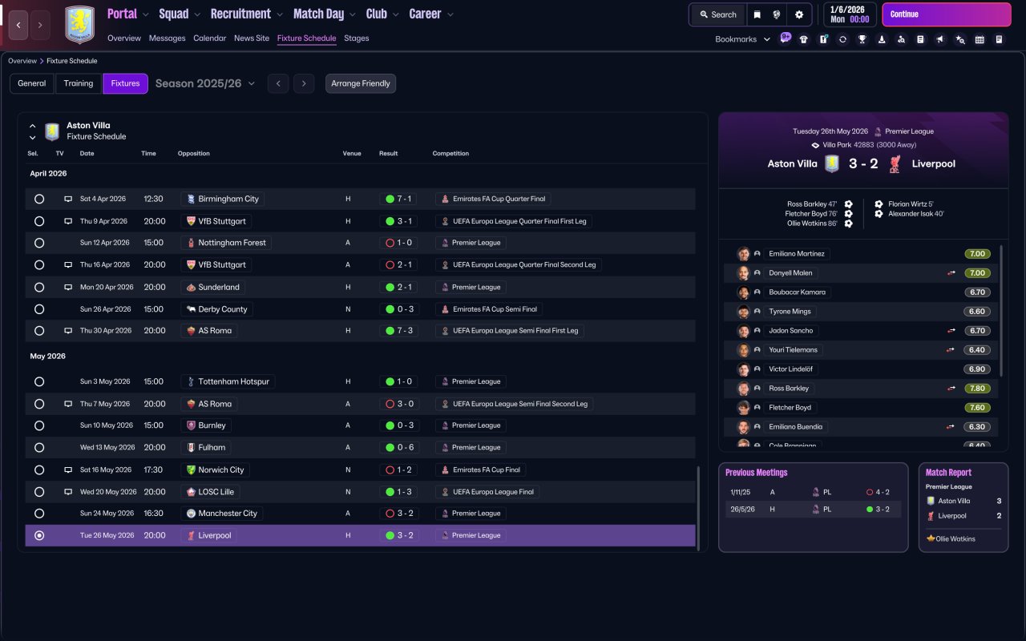Image resolution: width=1026 pixels, height=641 pixels.
Task: Click Ross Barkley's 7.80 rating badge
Action: tap(977, 389)
